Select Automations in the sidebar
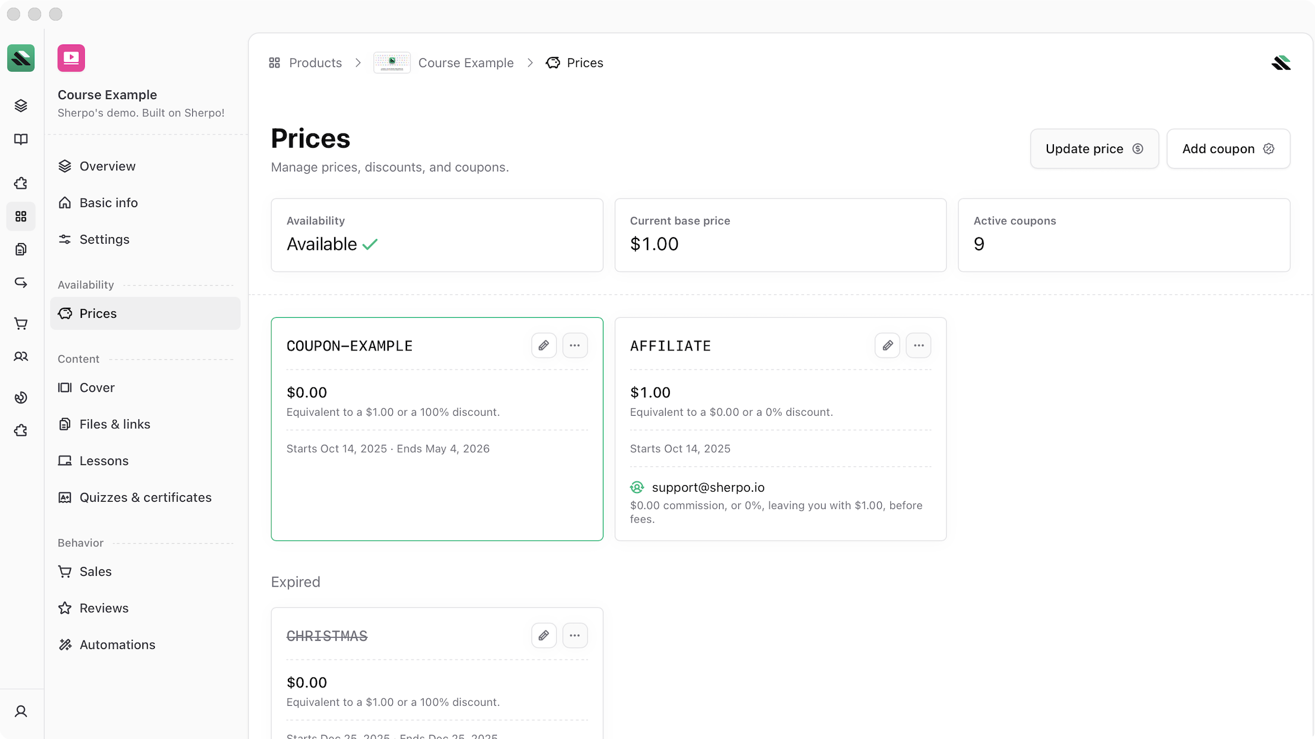This screenshot has height=739, width=1315. coord(117,645)
